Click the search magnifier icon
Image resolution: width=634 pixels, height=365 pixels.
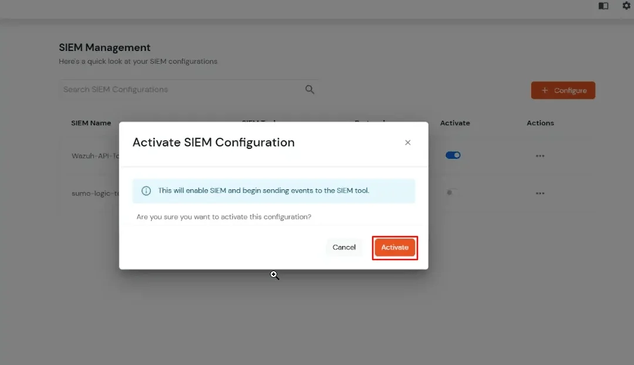[309, 89]
